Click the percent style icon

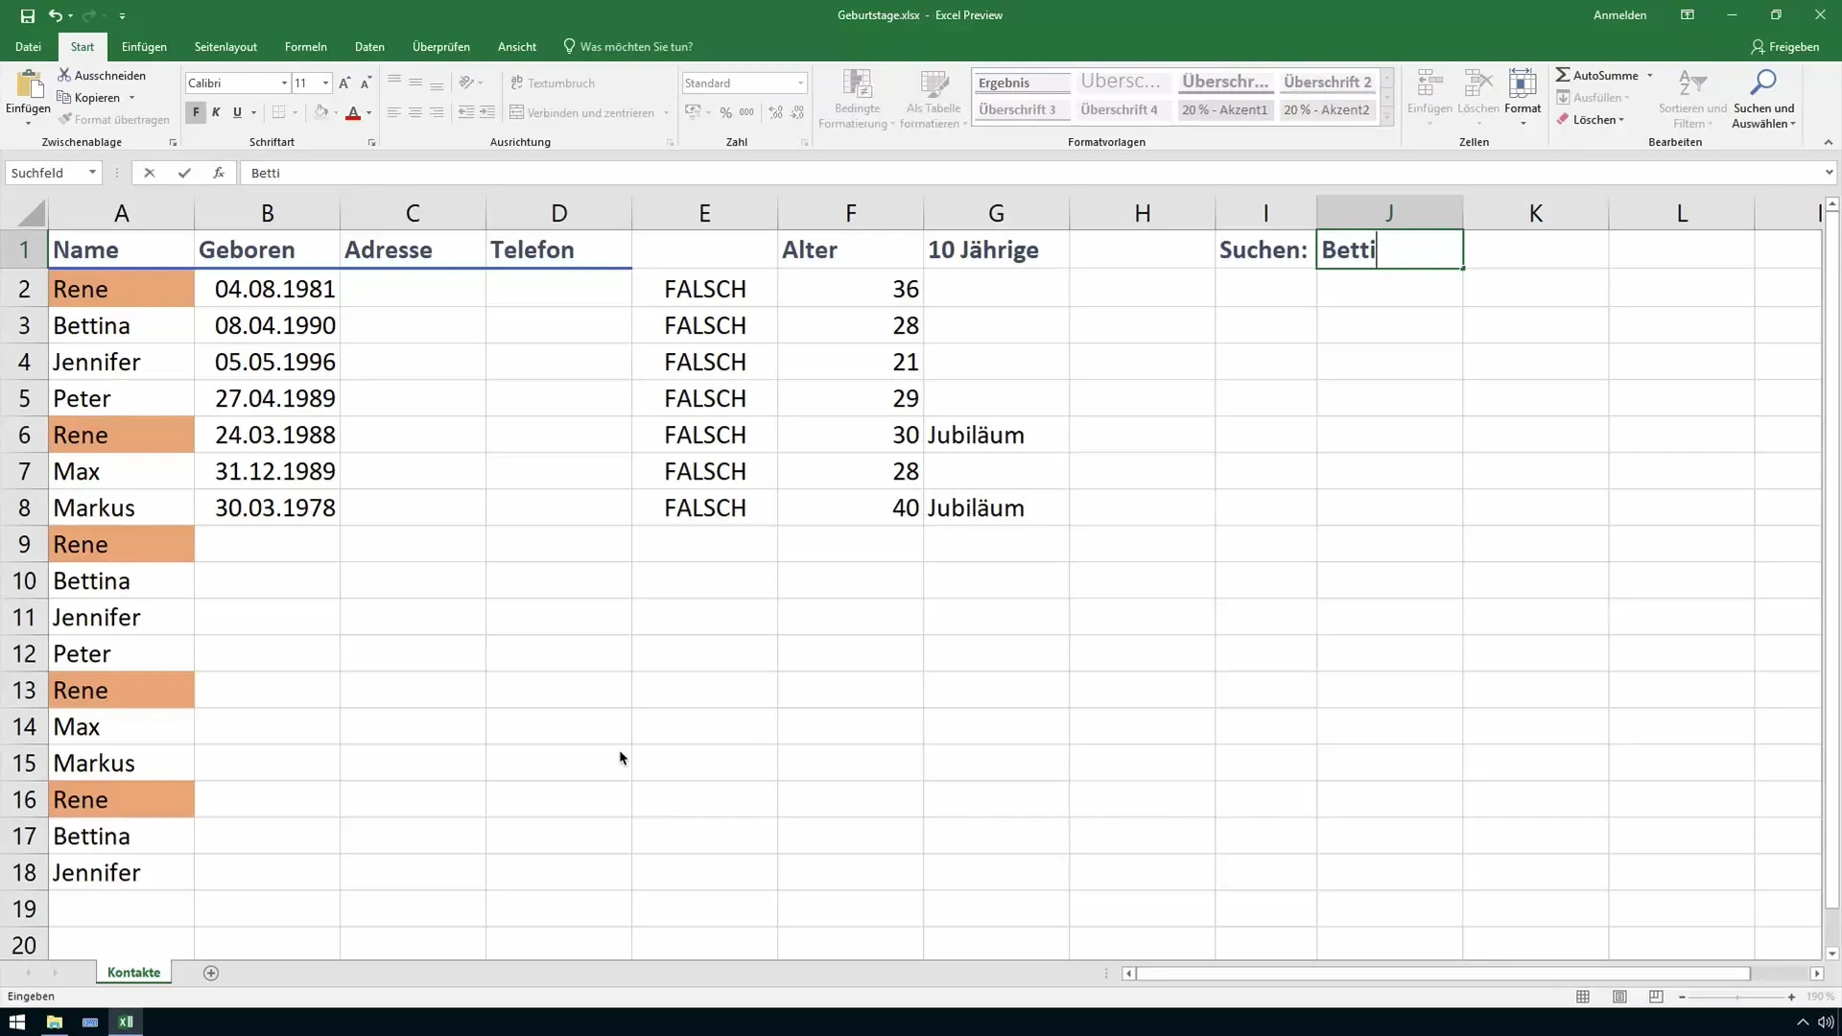pyautogui.click(x=726, y=112)
